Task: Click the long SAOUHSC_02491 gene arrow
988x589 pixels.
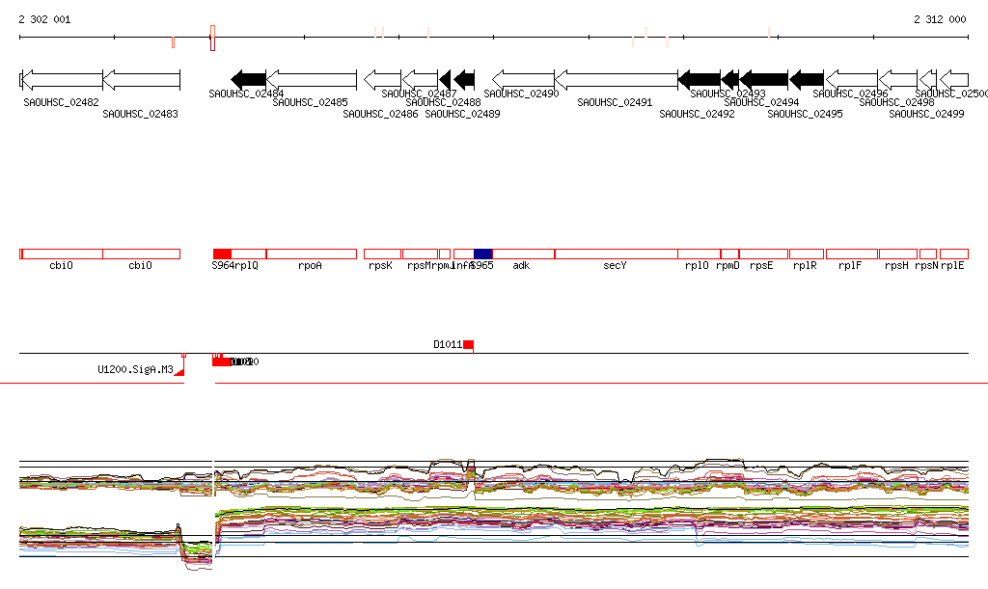Action: (617, 79)
